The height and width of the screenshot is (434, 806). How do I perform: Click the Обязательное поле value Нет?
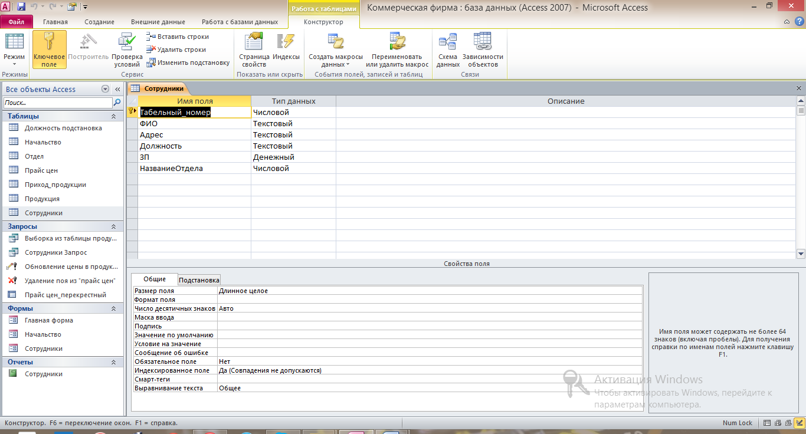tap(430, 361)
